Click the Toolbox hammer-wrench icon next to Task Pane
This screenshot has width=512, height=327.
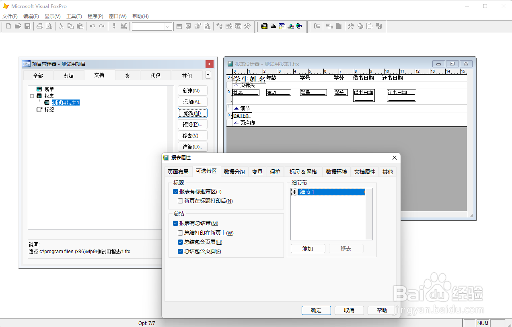tap(247, 26)
